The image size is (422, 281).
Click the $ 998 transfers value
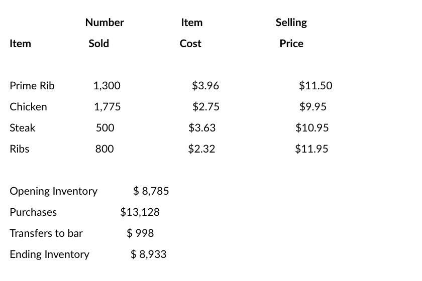tap(140, 233)
